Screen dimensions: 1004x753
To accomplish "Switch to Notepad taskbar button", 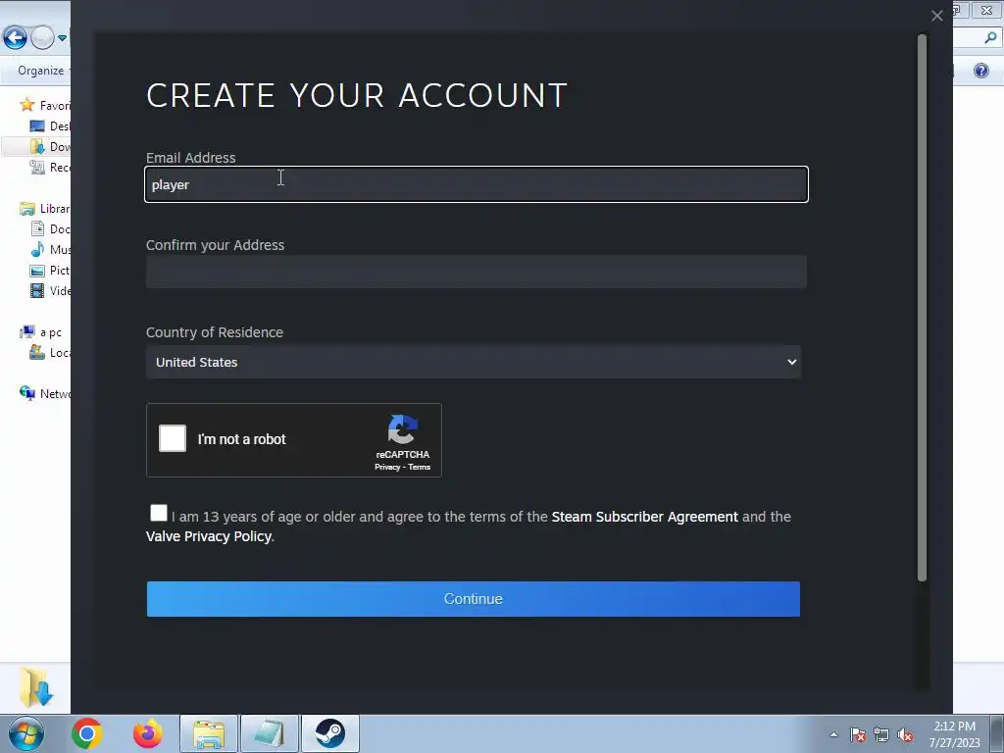I will (270, 733).
